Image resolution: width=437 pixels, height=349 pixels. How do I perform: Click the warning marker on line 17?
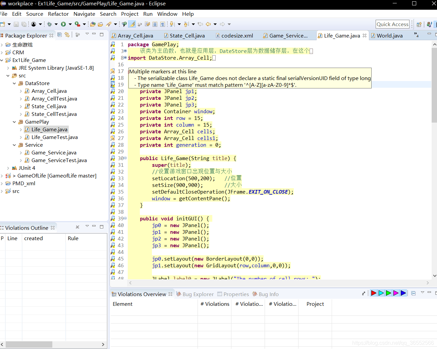tap(113, 71)
